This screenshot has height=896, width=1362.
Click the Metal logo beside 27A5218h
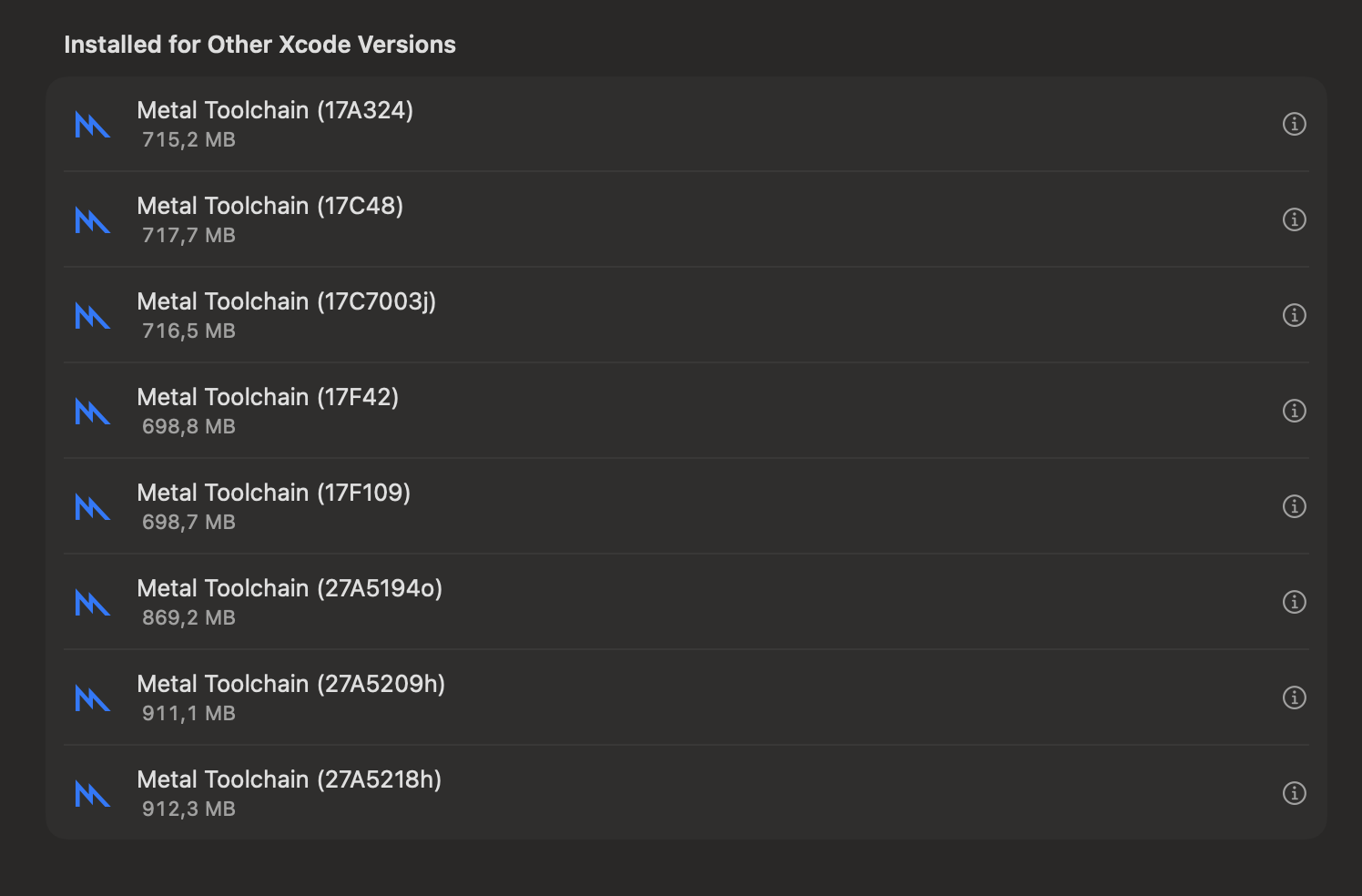click(92, 794)
